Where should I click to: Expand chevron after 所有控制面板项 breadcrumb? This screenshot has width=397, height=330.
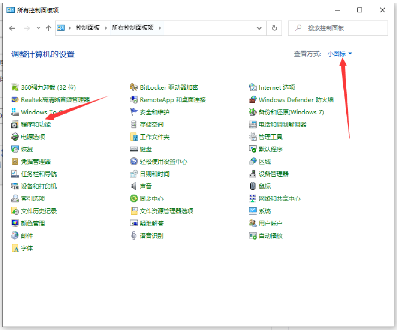[x=160, y=28]
